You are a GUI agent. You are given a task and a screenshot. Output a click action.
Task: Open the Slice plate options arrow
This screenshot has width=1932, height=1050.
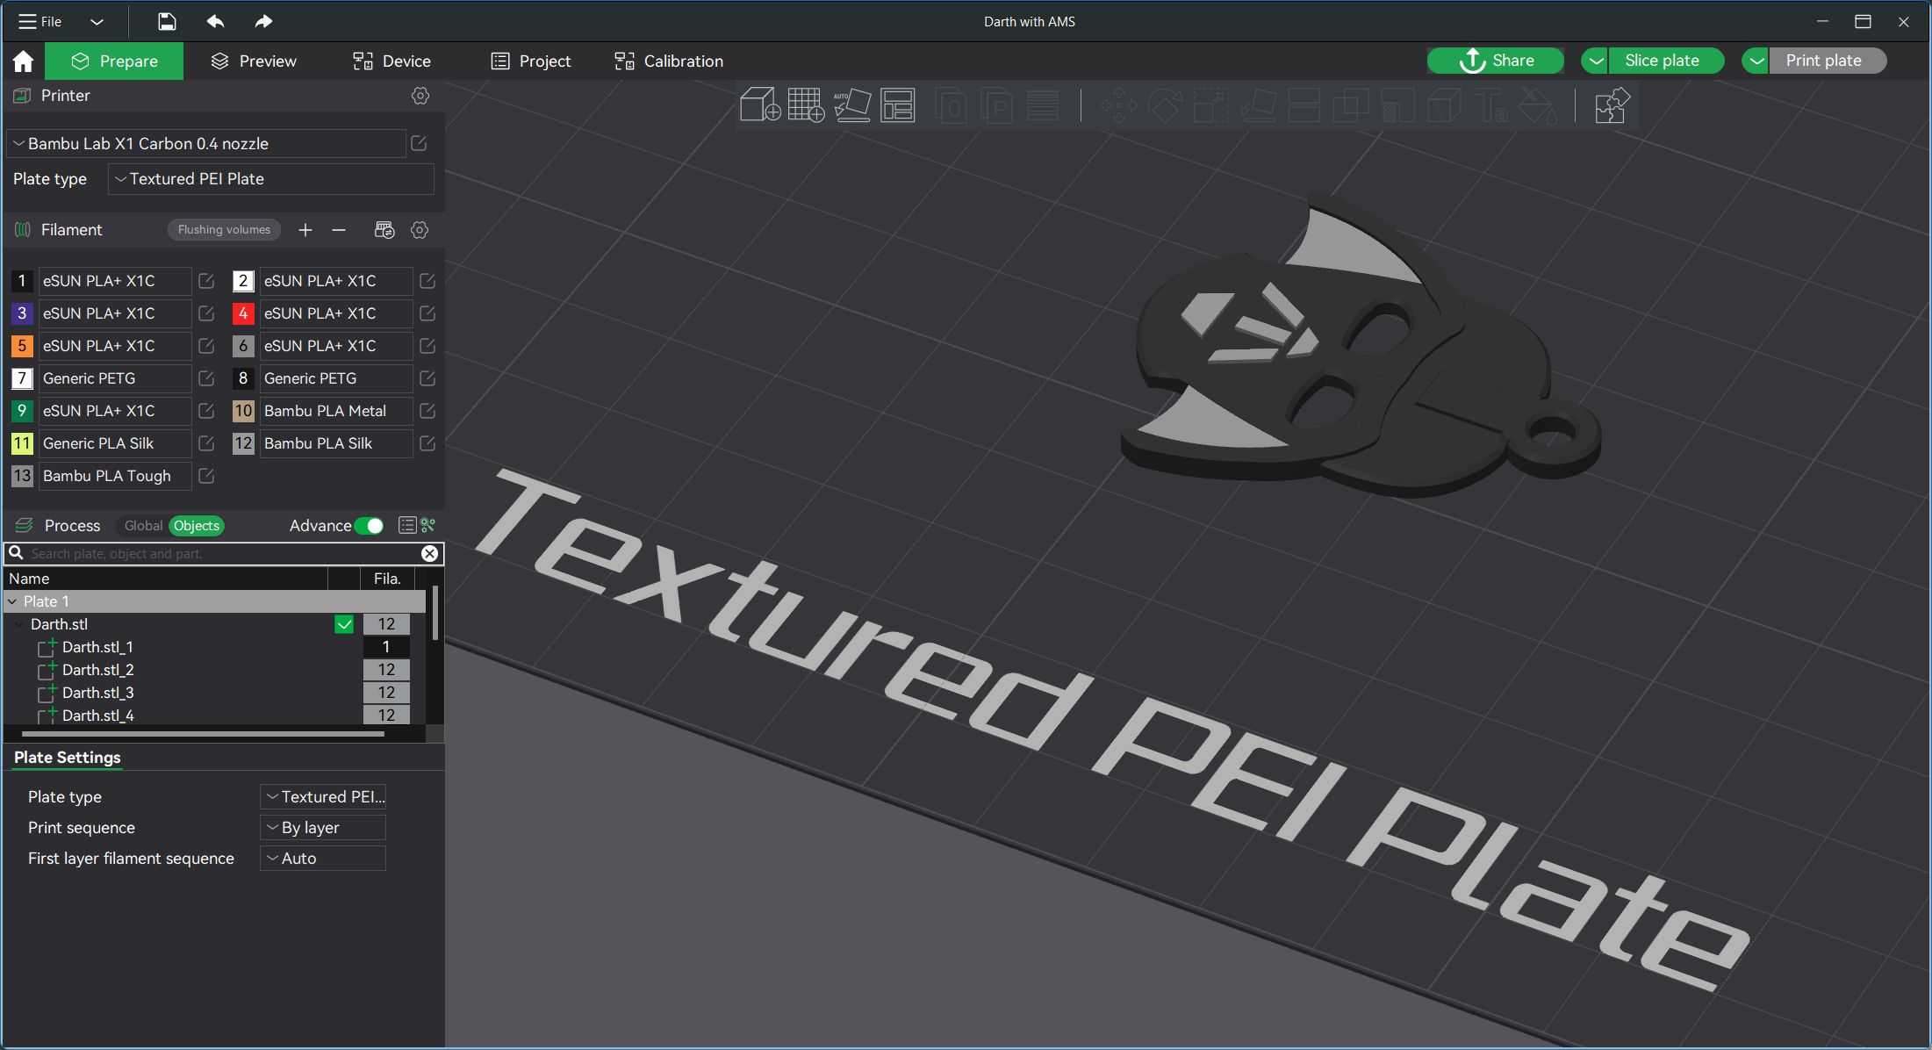point(1595,61)
